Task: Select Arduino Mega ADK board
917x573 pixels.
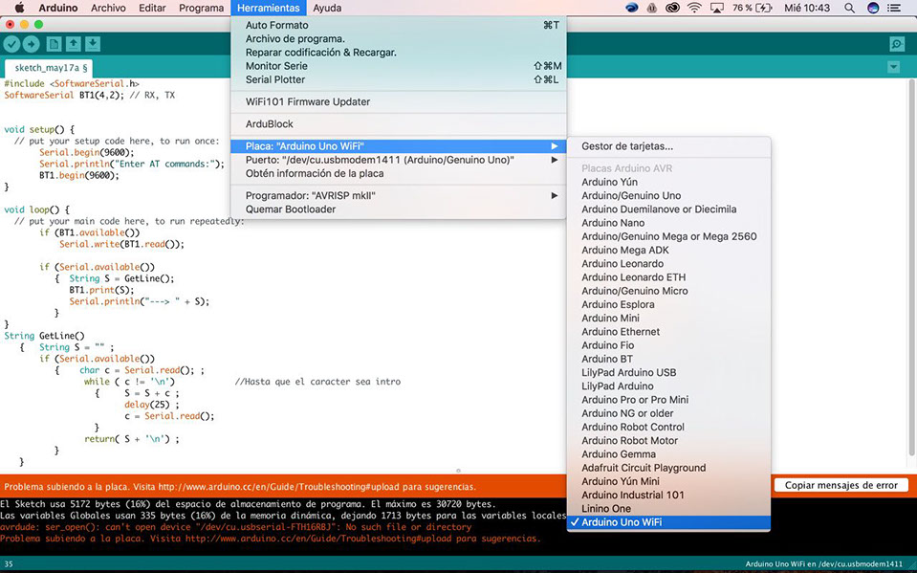Action: pos(668,250)
